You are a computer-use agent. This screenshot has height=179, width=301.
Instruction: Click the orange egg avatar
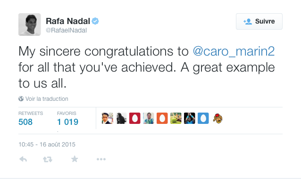(162, 118)
